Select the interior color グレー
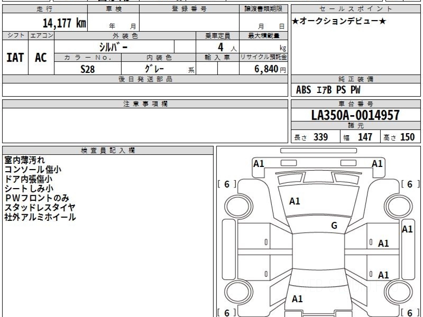The width and height of the screenshot is (423, 317). click(x=154, y=68)
